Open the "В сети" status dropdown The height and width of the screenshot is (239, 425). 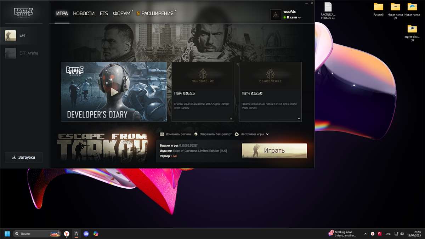[x=292, y=17]
